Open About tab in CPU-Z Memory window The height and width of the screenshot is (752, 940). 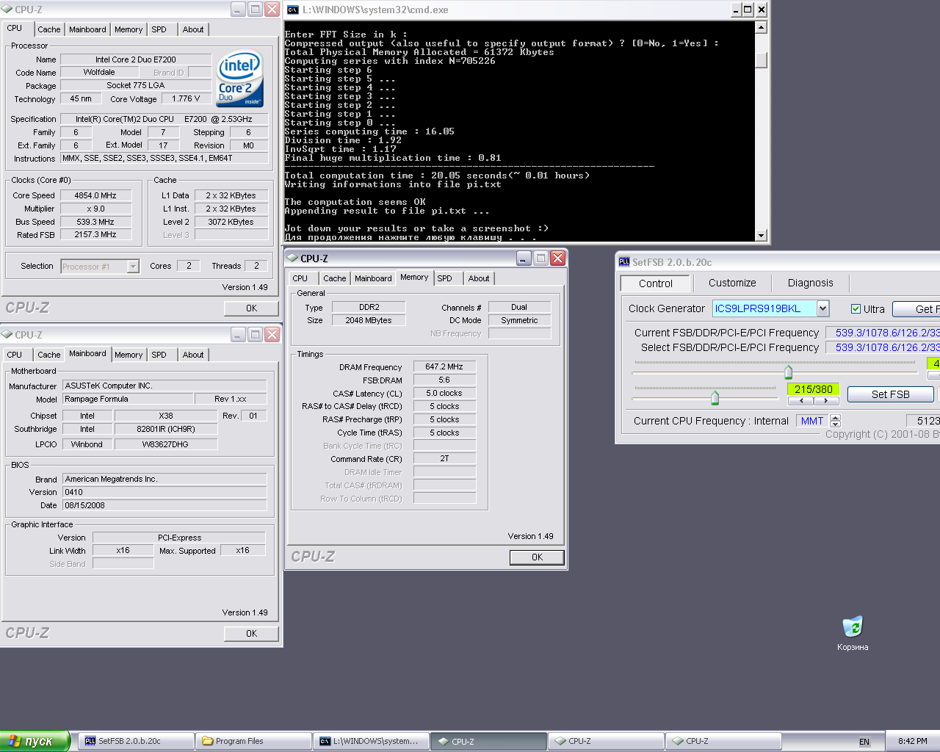pyautogui.click(x=479, y=278)
